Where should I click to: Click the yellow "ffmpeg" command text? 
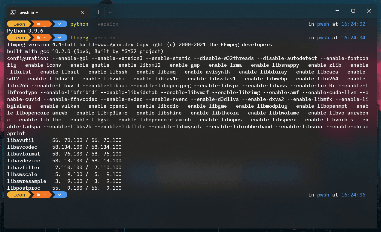point(79,38)
